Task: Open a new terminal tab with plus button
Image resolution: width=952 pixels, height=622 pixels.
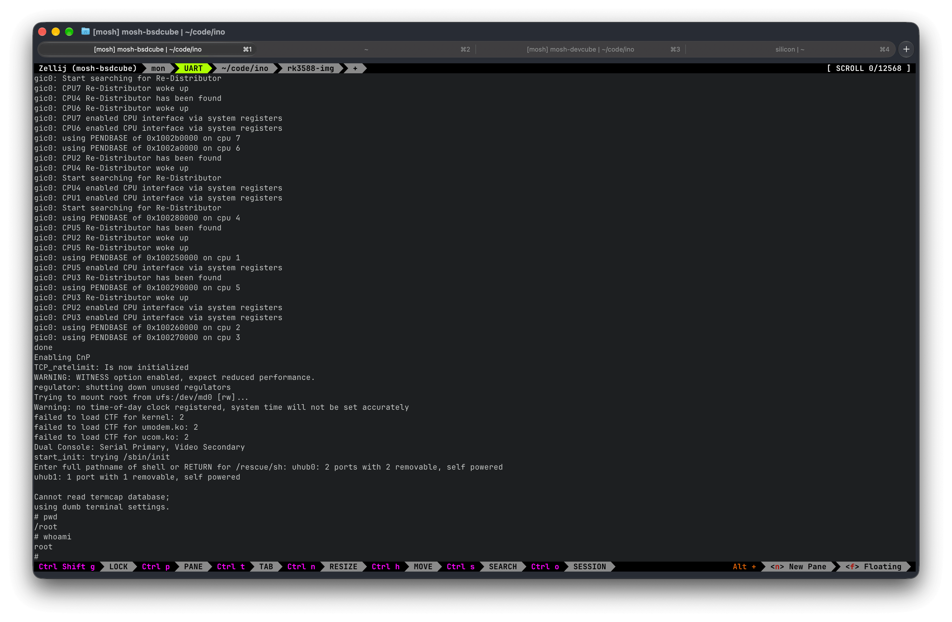Action: pos(906,49)
